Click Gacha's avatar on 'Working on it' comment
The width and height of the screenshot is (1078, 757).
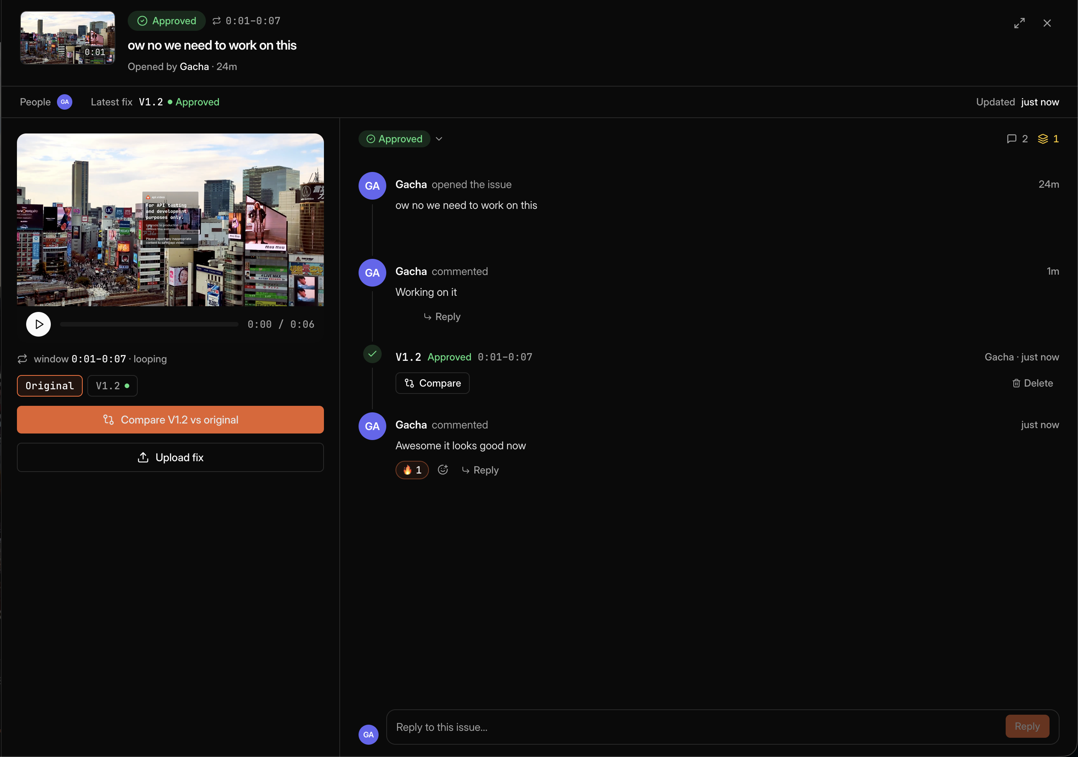[x=372, y=273]
